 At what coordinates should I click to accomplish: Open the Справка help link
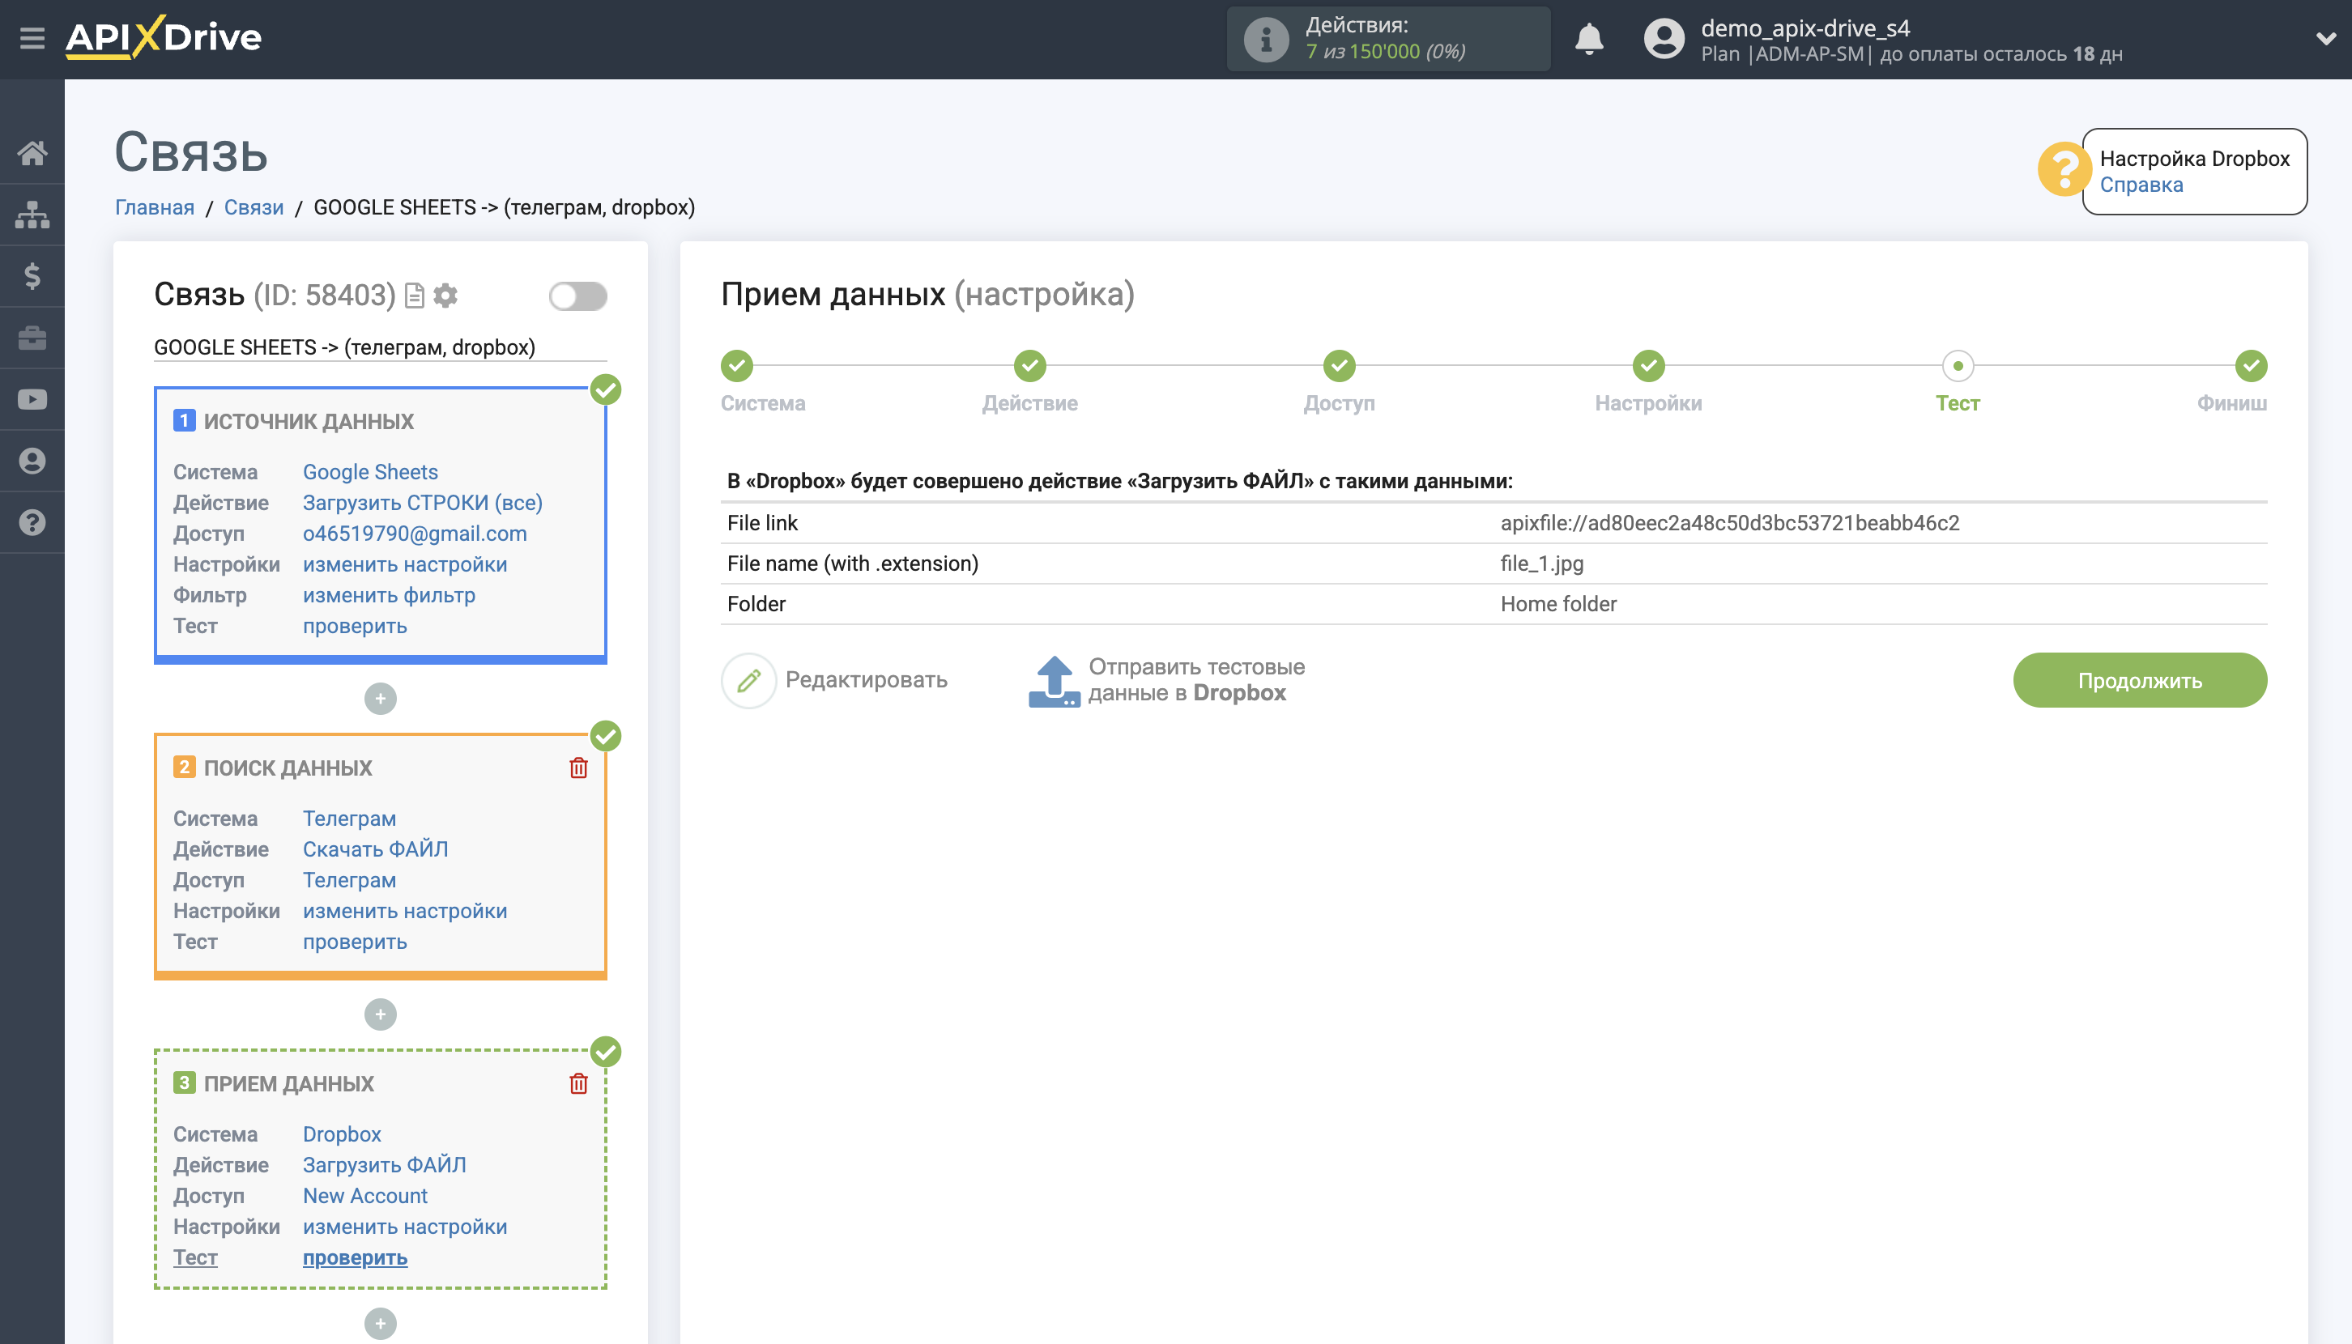pos(2141,185)
